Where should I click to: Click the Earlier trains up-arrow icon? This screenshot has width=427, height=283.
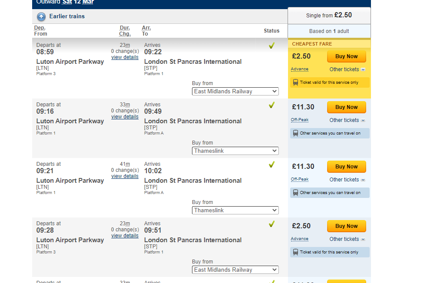(x=41, y=16)
